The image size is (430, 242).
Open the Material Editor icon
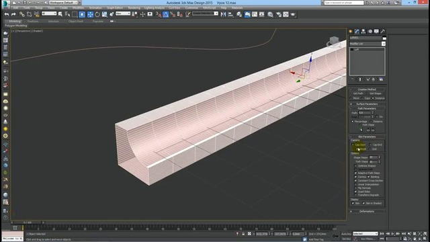270,14
